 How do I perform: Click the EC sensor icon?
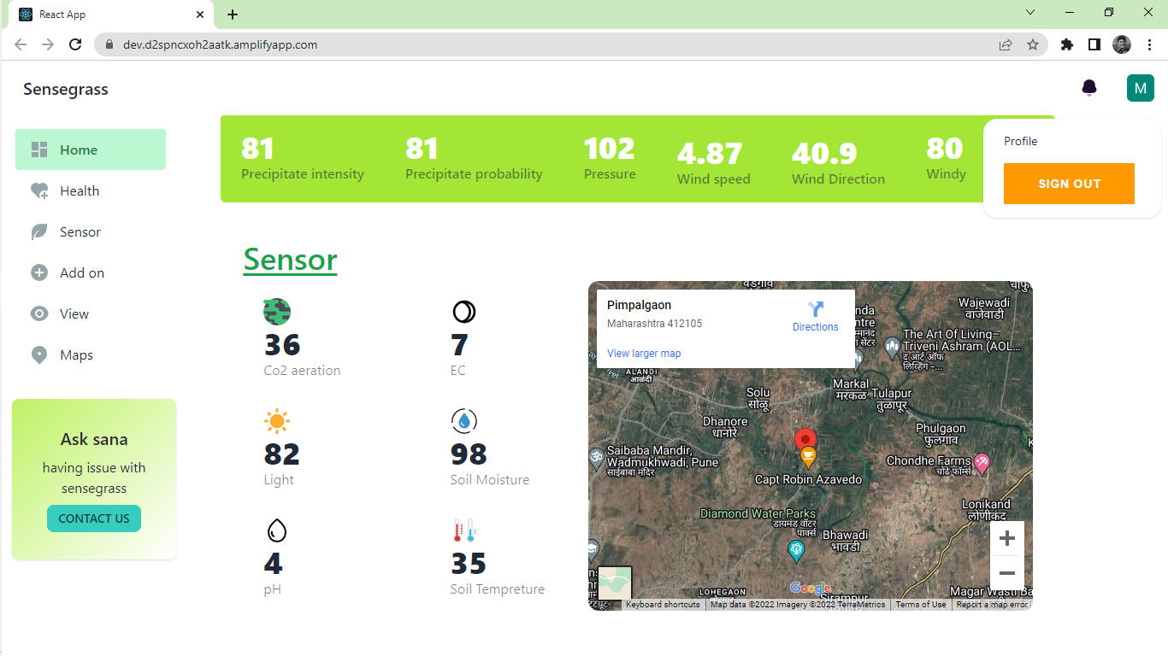(463, 312)
